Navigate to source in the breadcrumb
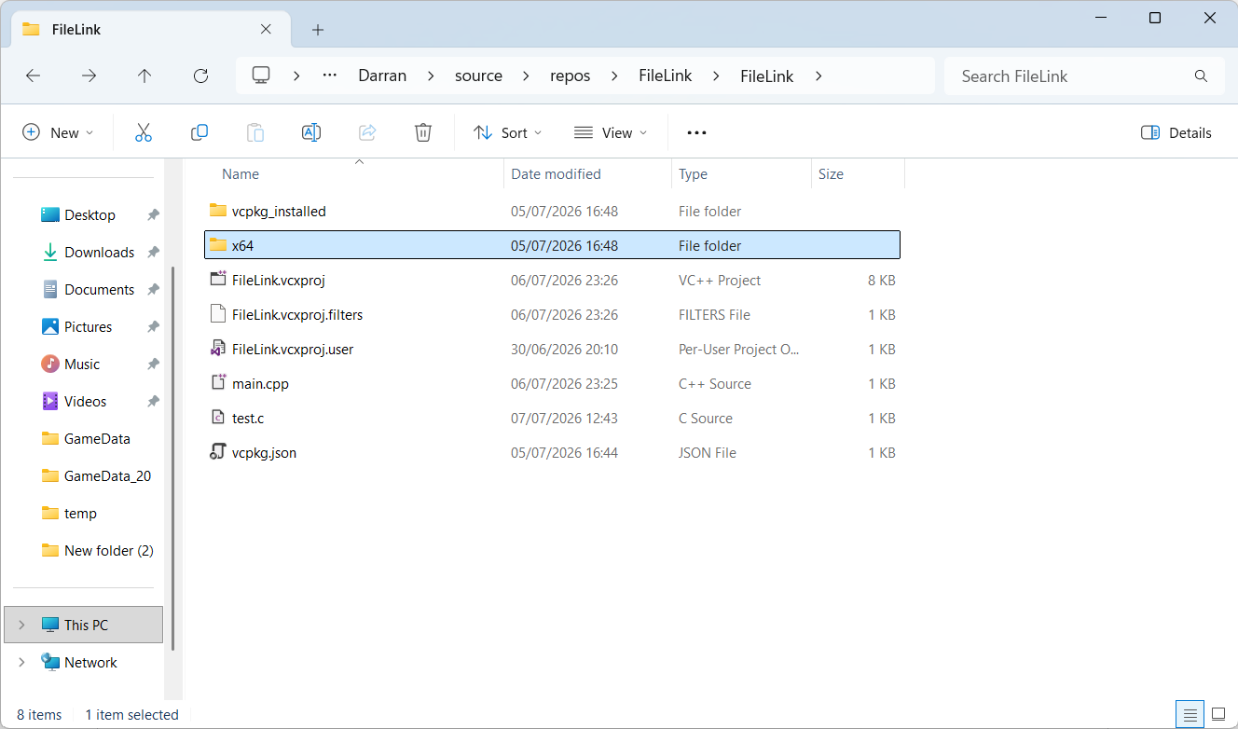 coord(478,76)
